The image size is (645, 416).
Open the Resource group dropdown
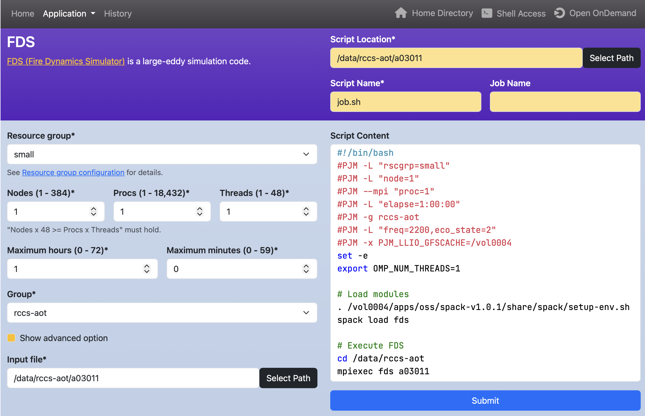click(x=162, y=154)
